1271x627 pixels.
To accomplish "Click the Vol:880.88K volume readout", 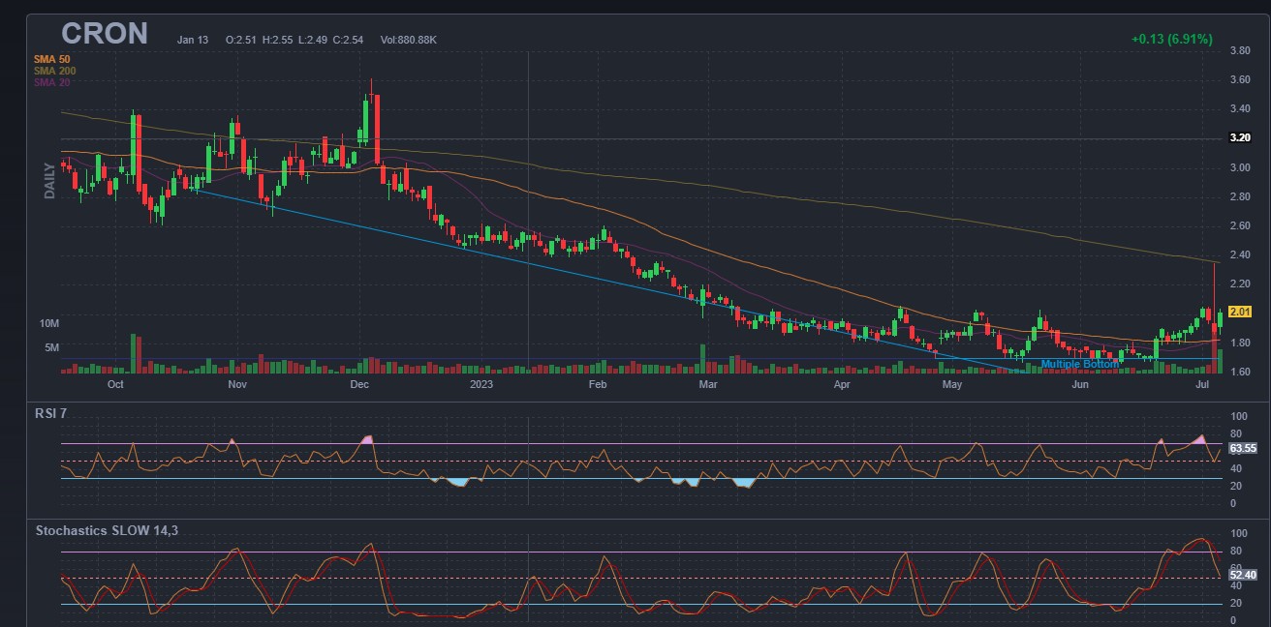I will (x=408, y=40).
